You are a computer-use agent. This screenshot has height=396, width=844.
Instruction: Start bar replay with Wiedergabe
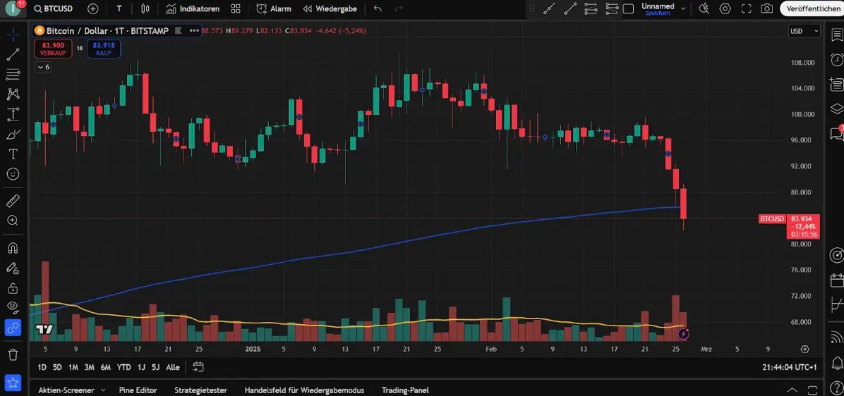[330, 8]
